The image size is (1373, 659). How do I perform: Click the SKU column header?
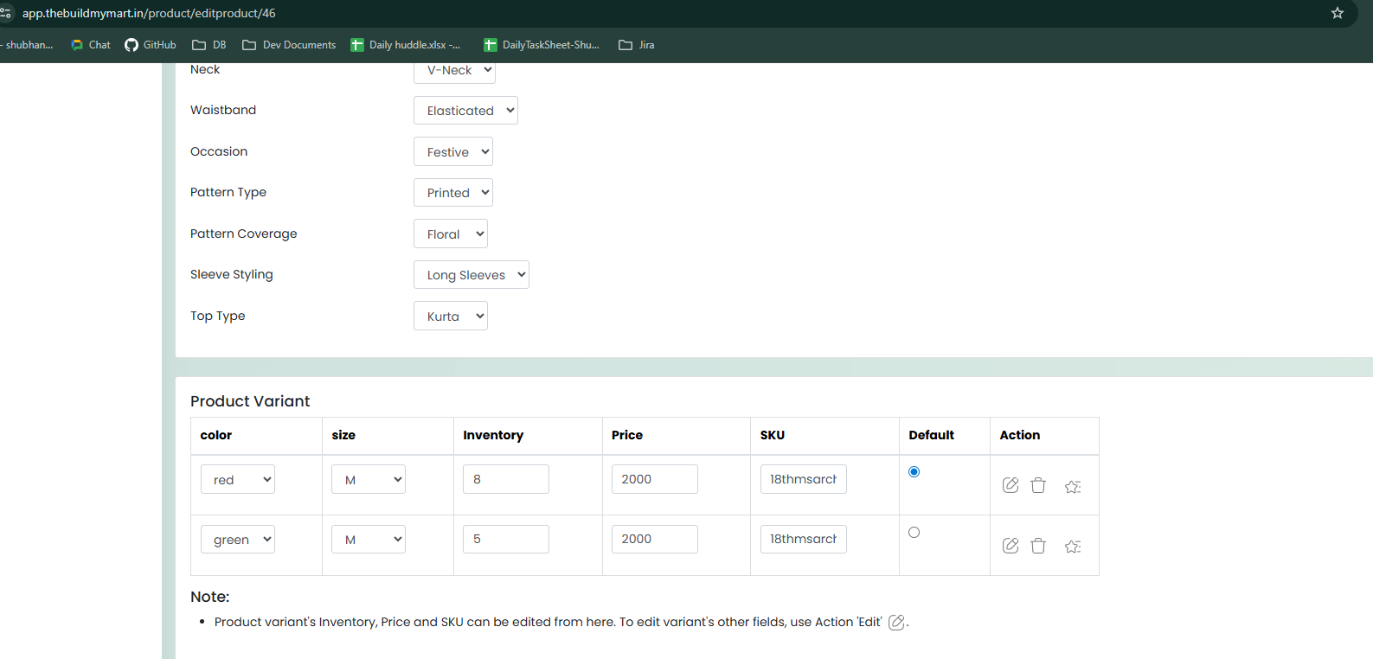coord(773,435)
